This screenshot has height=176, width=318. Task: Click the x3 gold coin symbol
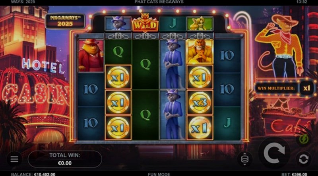click(200, 103)
